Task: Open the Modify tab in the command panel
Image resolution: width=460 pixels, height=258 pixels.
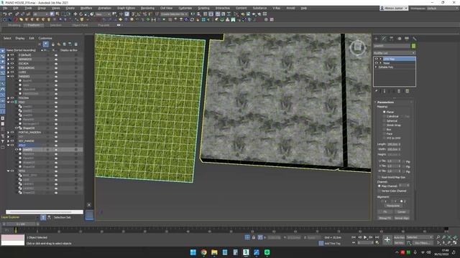Action: click(384, 39)
